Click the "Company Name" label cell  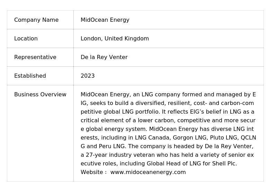tap(36, 20)
